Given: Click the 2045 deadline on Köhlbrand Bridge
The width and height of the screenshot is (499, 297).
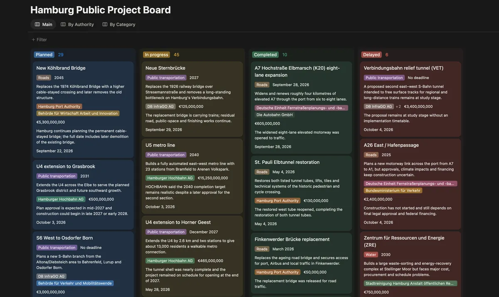Looking at the screenshot, I should coord(59,78).
